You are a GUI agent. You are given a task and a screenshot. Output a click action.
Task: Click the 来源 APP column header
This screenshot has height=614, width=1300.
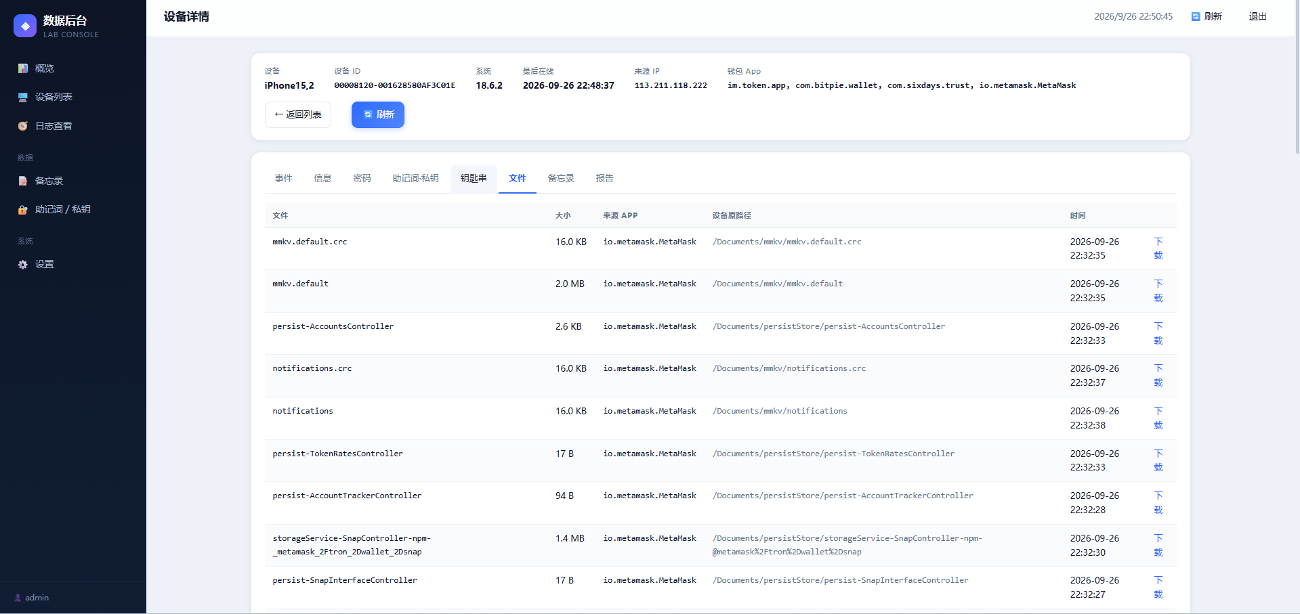pyautogui.click(x=621, y=215)
